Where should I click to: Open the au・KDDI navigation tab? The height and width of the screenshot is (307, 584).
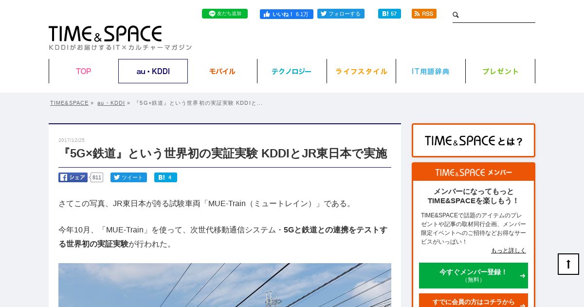[x=153, y=71]
